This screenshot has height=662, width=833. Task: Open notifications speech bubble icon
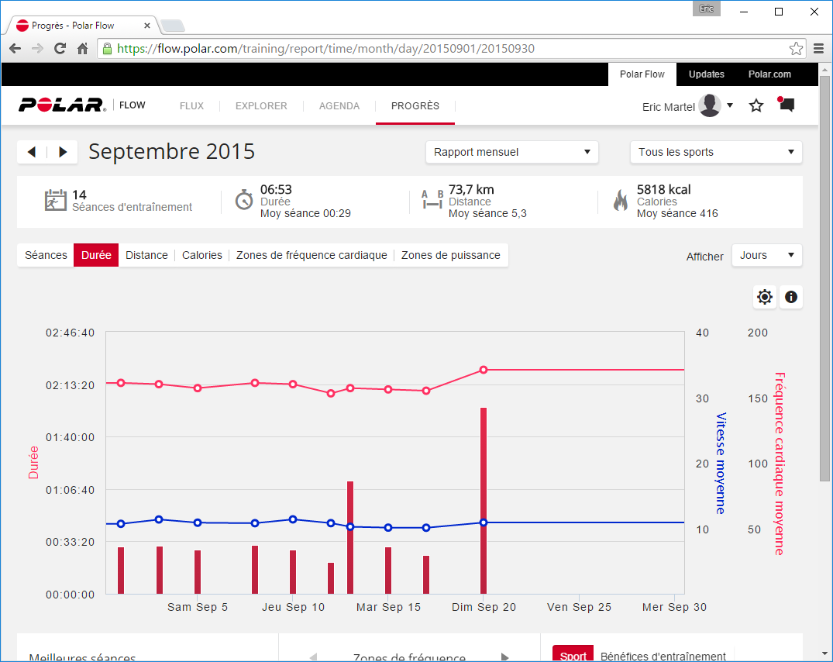click(x=786, y=105)
